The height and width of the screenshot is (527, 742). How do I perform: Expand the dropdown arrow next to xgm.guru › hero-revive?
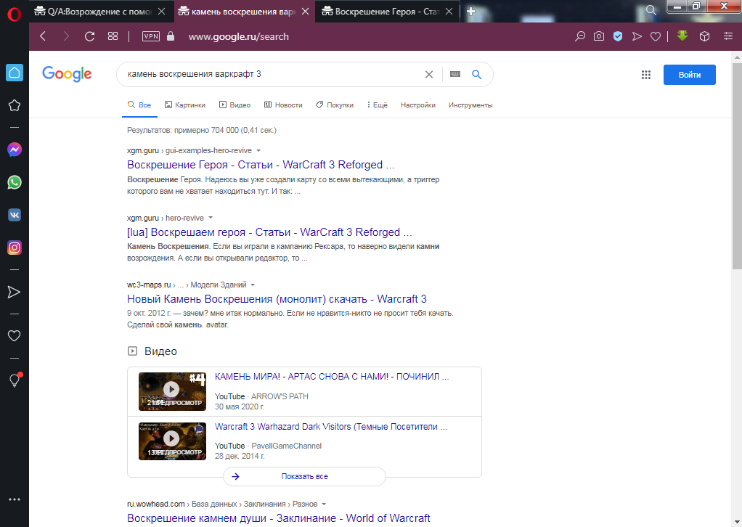click(211, 218)
